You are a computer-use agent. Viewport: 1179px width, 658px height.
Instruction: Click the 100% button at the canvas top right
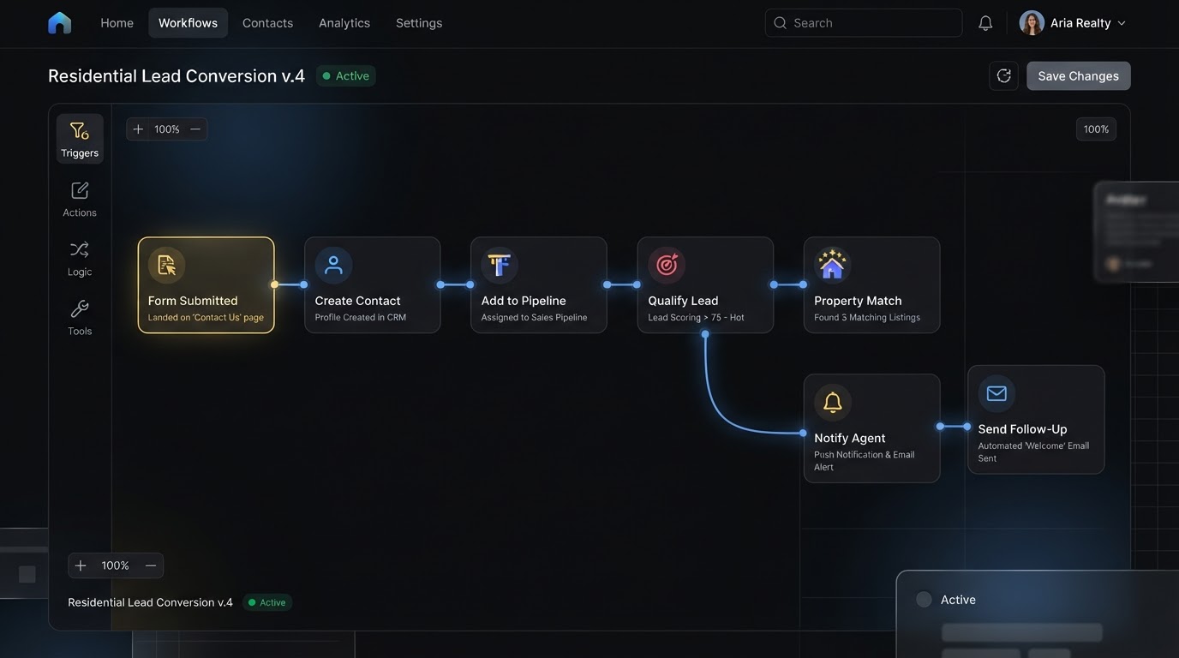pyautogui.click(x=1096, y=129)
